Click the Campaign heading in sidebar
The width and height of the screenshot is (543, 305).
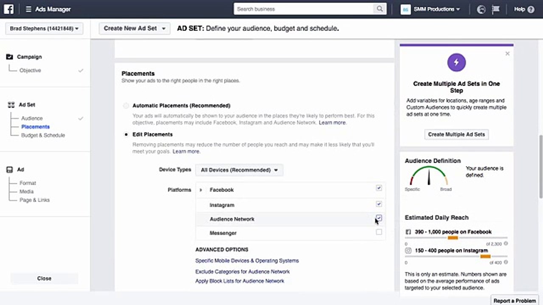tap(29, 57)
